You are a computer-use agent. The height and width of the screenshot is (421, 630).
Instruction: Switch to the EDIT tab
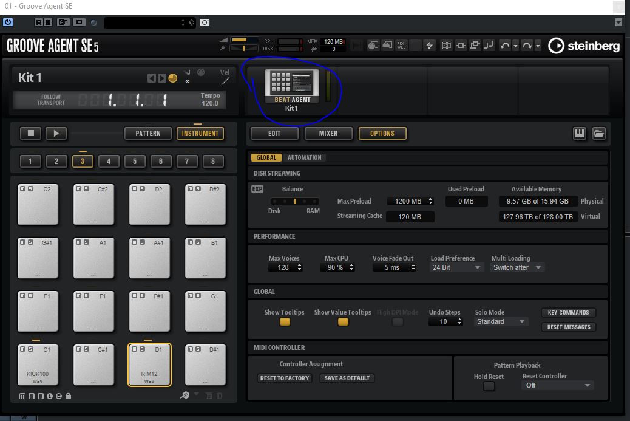(274, 134)
